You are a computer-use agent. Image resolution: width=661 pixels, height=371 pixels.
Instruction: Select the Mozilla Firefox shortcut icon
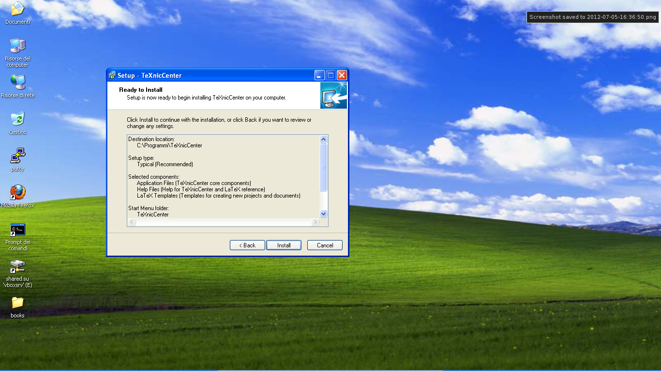17,196
